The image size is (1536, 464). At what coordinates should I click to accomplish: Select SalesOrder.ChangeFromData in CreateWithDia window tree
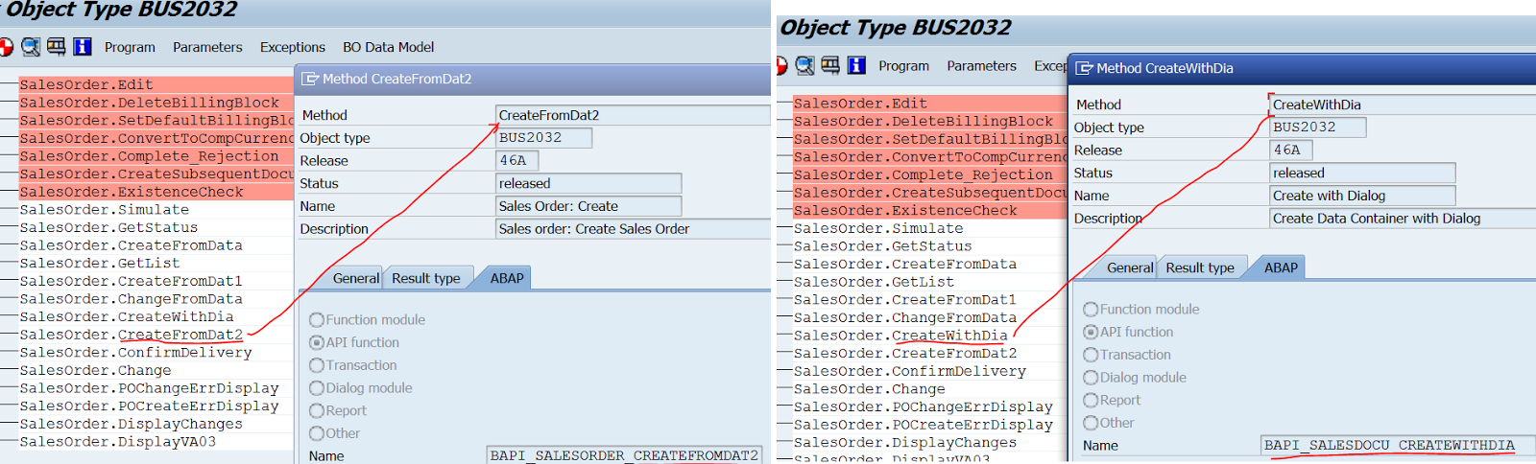click(905, 317)
